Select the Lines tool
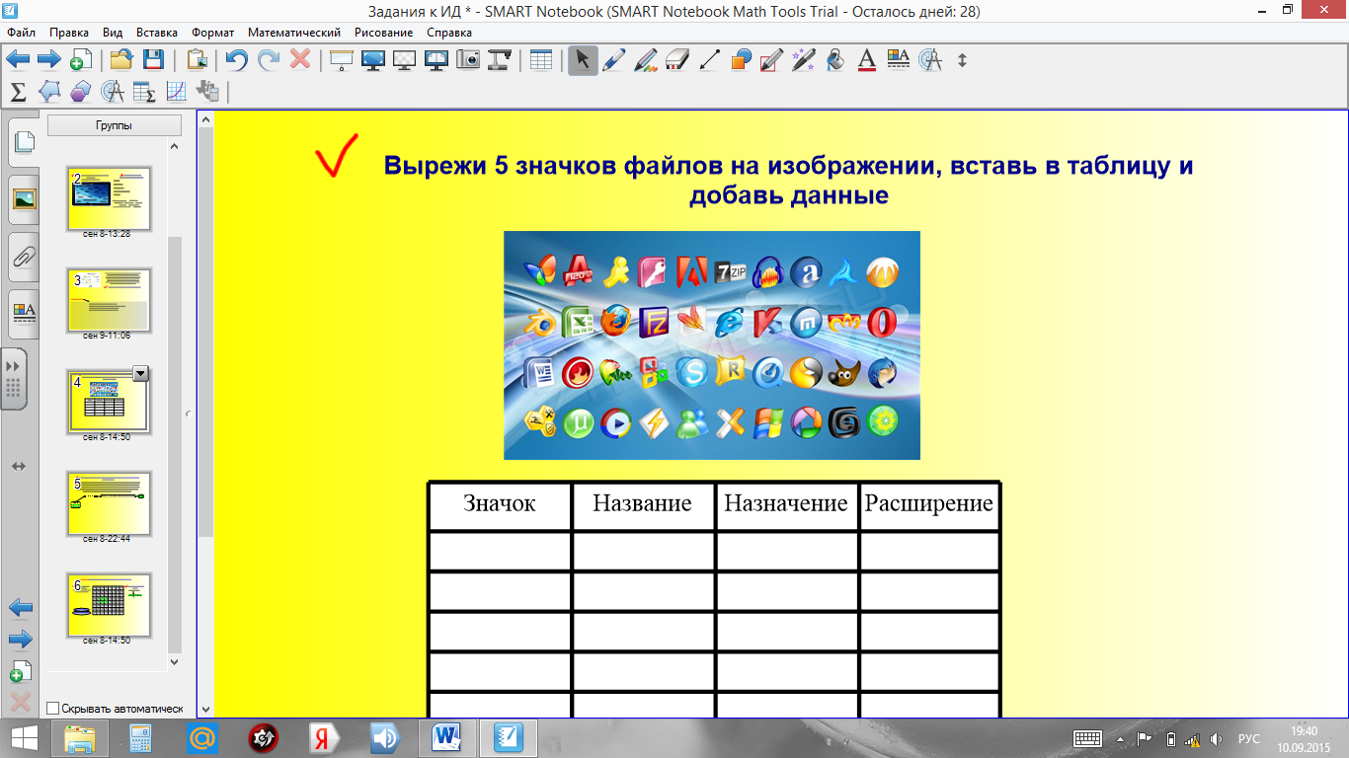Screen dimensions: 1349x758 pyautogui.click(x=708, y=59)
